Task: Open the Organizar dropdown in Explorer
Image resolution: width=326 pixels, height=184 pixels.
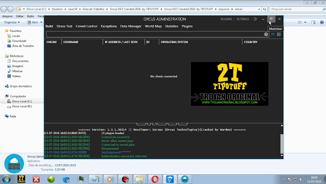Action: (12, 22)
